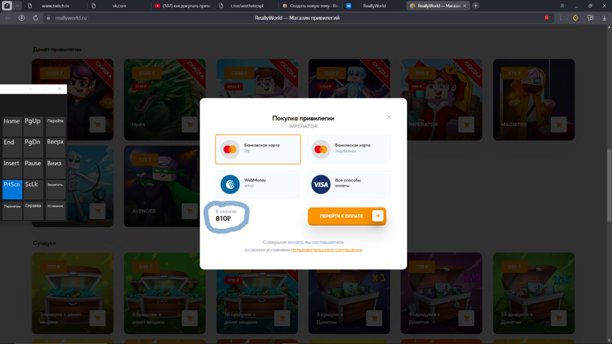Go back with the browser back arrow
Screen dimensions: 612x344
(x=7, y=18)
